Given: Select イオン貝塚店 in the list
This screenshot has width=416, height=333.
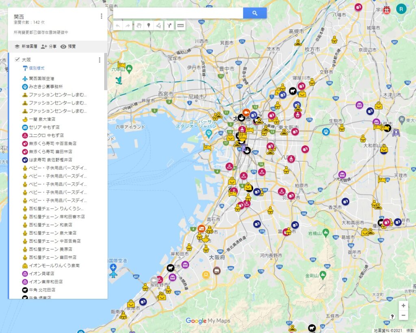Looking at the screenshot, I should 42,274.
